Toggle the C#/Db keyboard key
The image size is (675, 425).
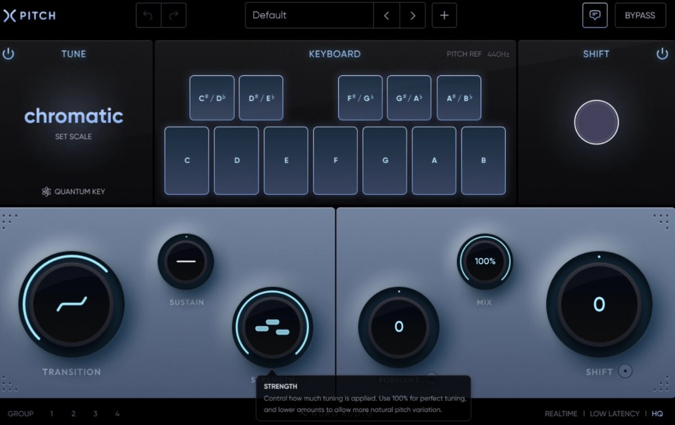(212, 98)
